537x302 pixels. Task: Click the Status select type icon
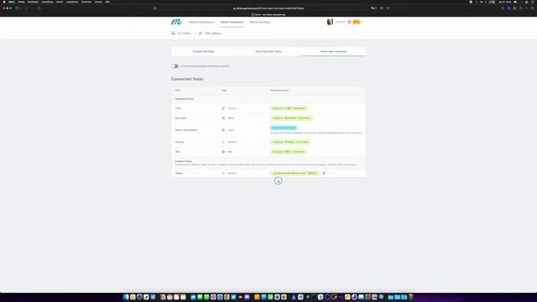click(223, 174)
